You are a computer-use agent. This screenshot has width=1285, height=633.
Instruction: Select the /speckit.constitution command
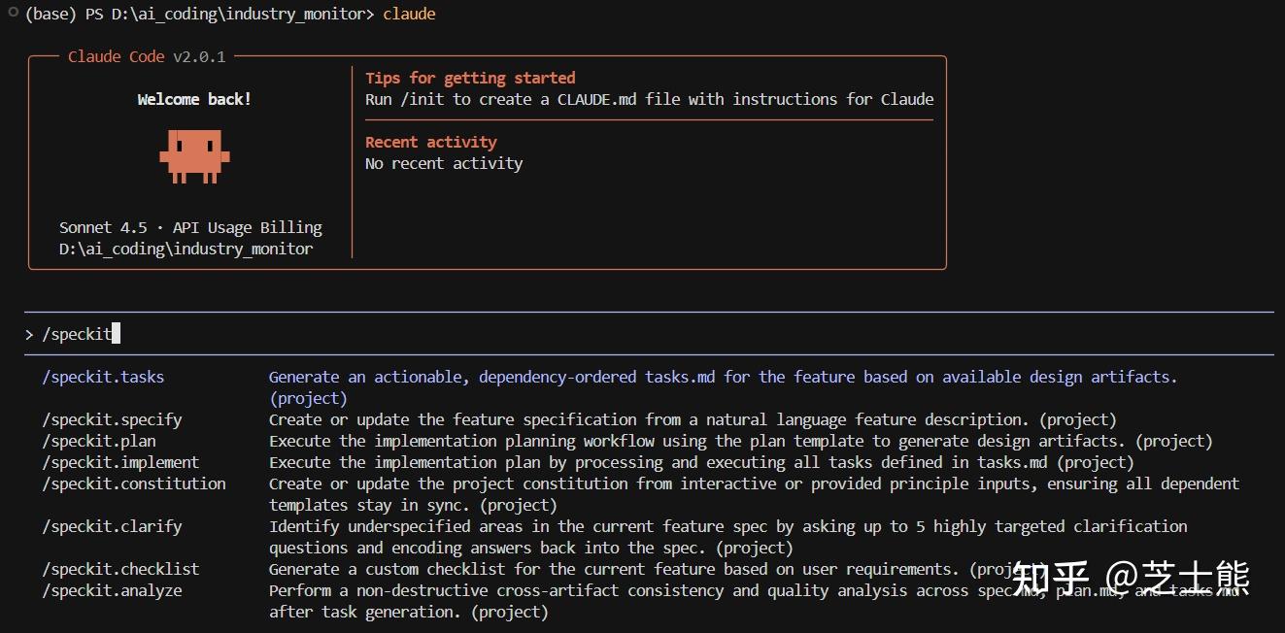click(x=134, y=483)
